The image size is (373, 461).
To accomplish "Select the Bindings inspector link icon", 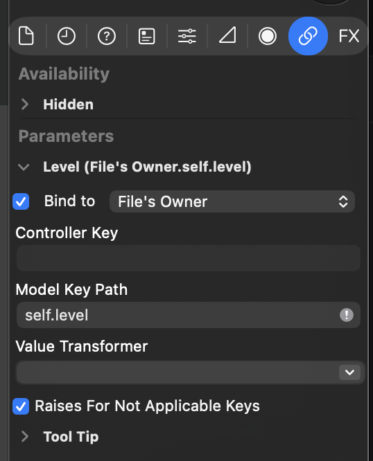I will coord(308,36).
